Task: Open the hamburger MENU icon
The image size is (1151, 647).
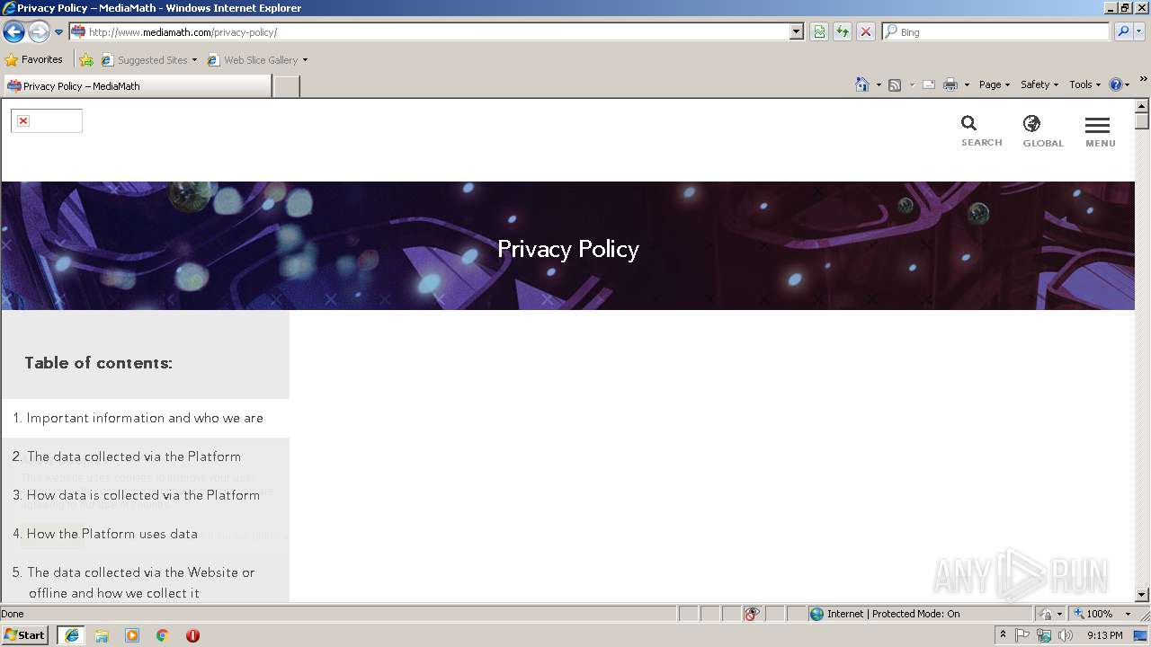Action: pyautogui.click(x=1098, y=126)
